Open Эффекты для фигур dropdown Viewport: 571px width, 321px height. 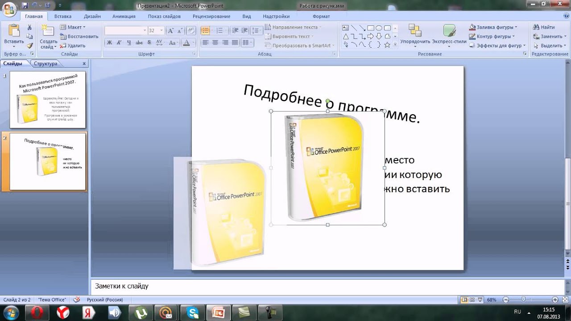(x=497, y=45)
